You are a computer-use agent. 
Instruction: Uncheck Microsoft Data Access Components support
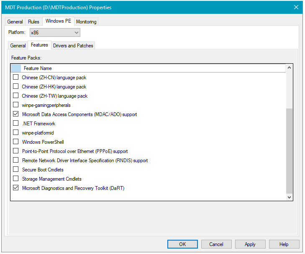[16, 114]
